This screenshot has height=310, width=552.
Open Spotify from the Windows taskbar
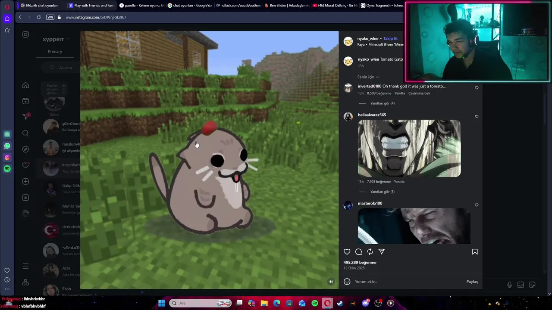click(x=315, y=303)
